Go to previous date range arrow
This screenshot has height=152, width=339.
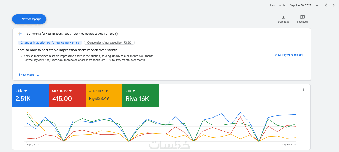[x=326, y=5]
